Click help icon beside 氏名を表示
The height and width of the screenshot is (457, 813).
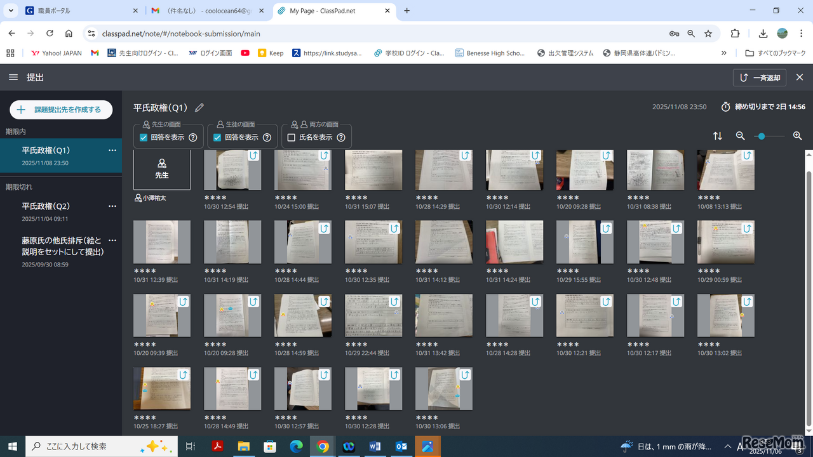[x=341, y=138]
